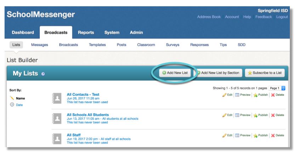Open the Classroom sub-tab
Screen dimensions: 304x156
click(x=146, y=45)
